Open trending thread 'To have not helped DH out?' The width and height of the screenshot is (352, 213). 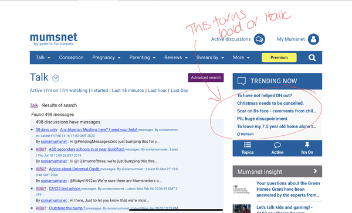coord(265,95)
